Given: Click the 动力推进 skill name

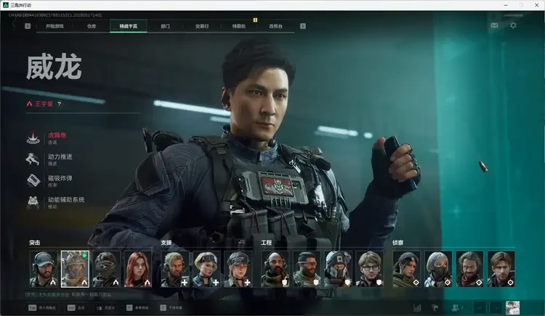Looking at the screenshot, I should click(x=60, y=157).
